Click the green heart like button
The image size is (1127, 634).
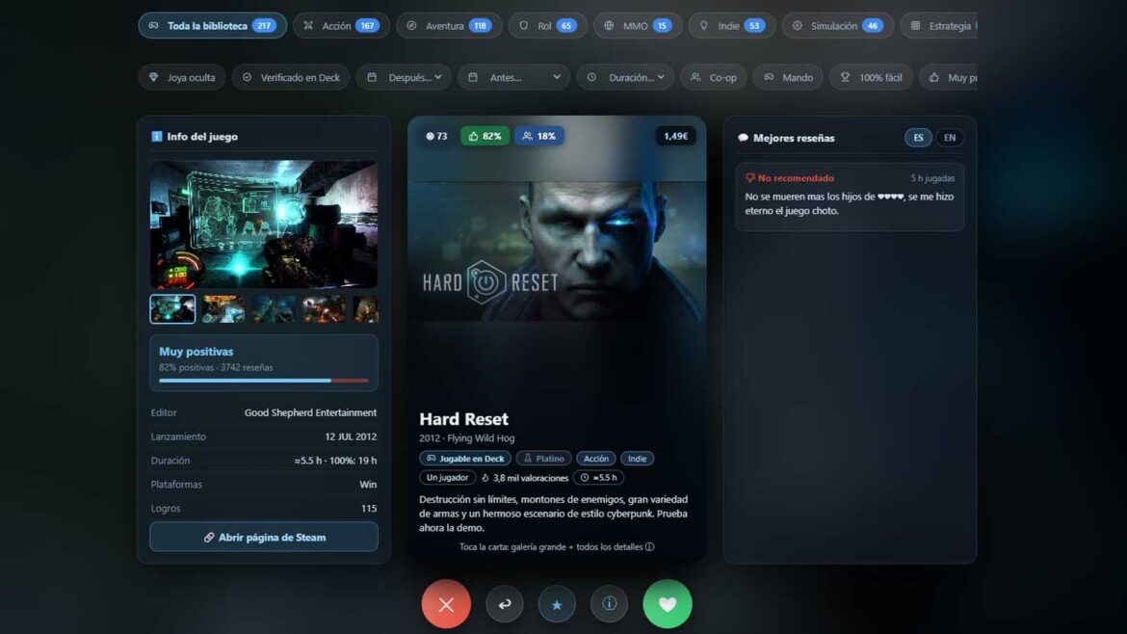(668, 604)
